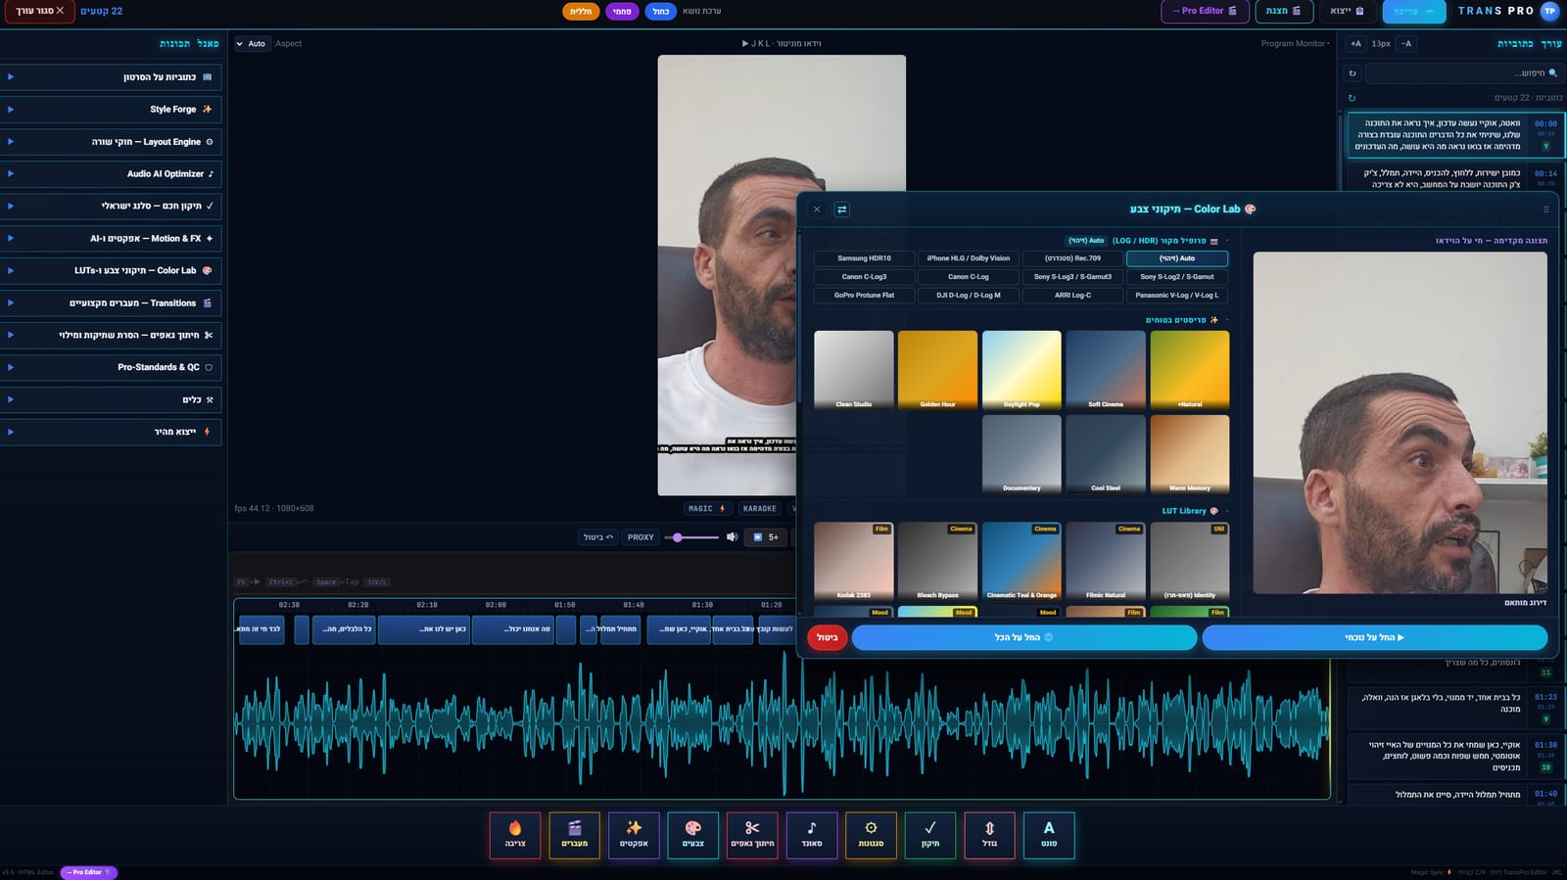Click the orange theme pill in top bar
1567x880 pixels.
[581, 12]
